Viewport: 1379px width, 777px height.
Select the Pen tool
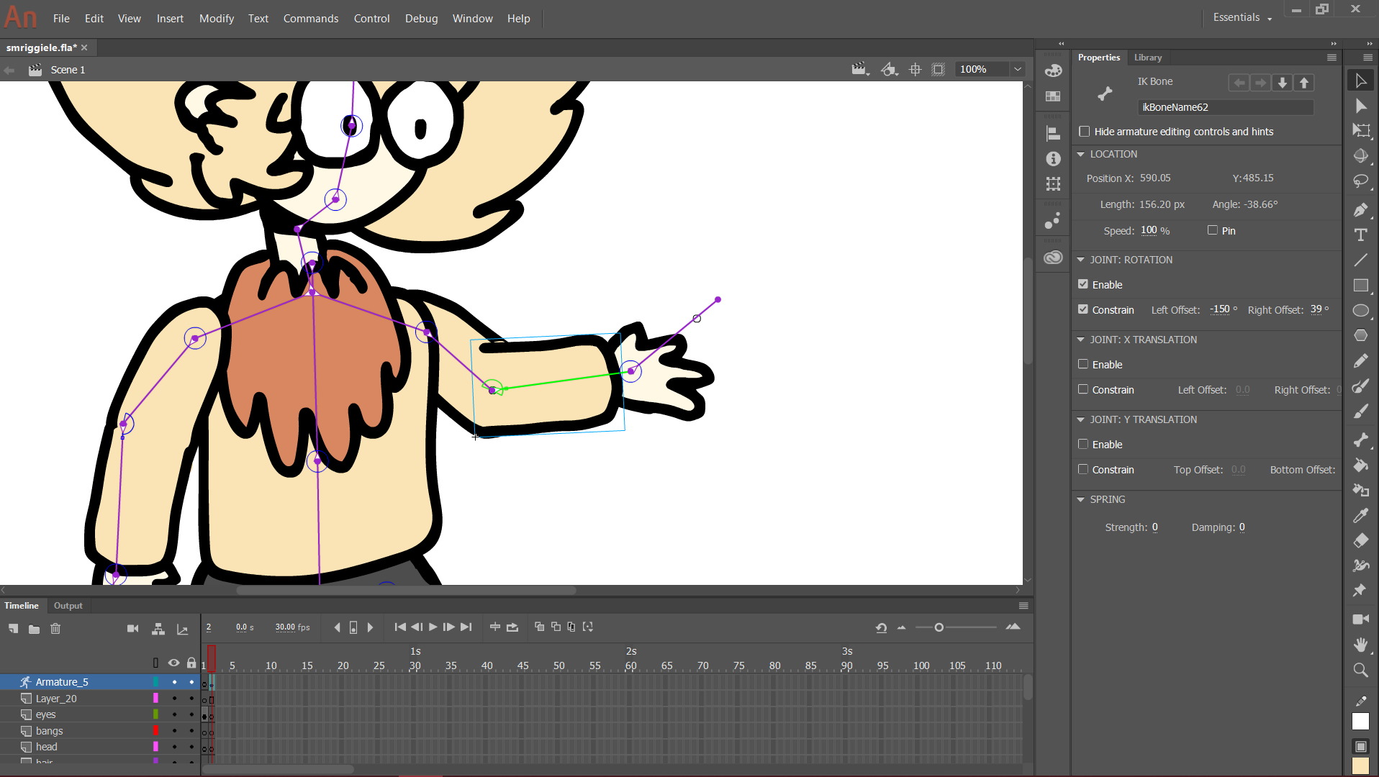(x=1360, y=210)
